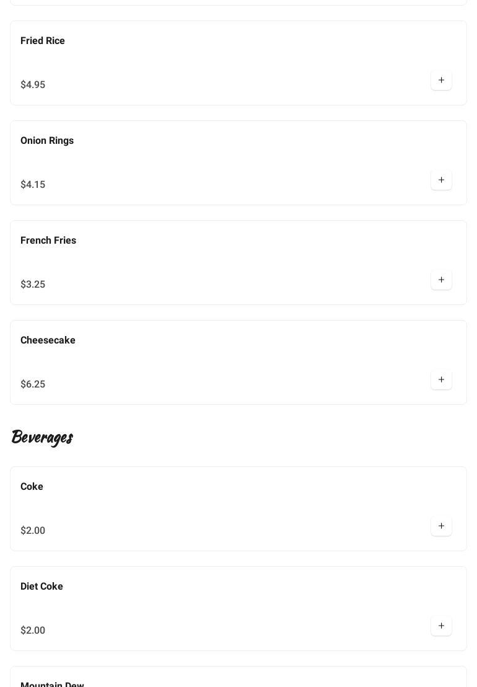This screenshot has width=477, height=687.
Task: Add Onion Rings with plus button
Action: [x=441, y=180]
